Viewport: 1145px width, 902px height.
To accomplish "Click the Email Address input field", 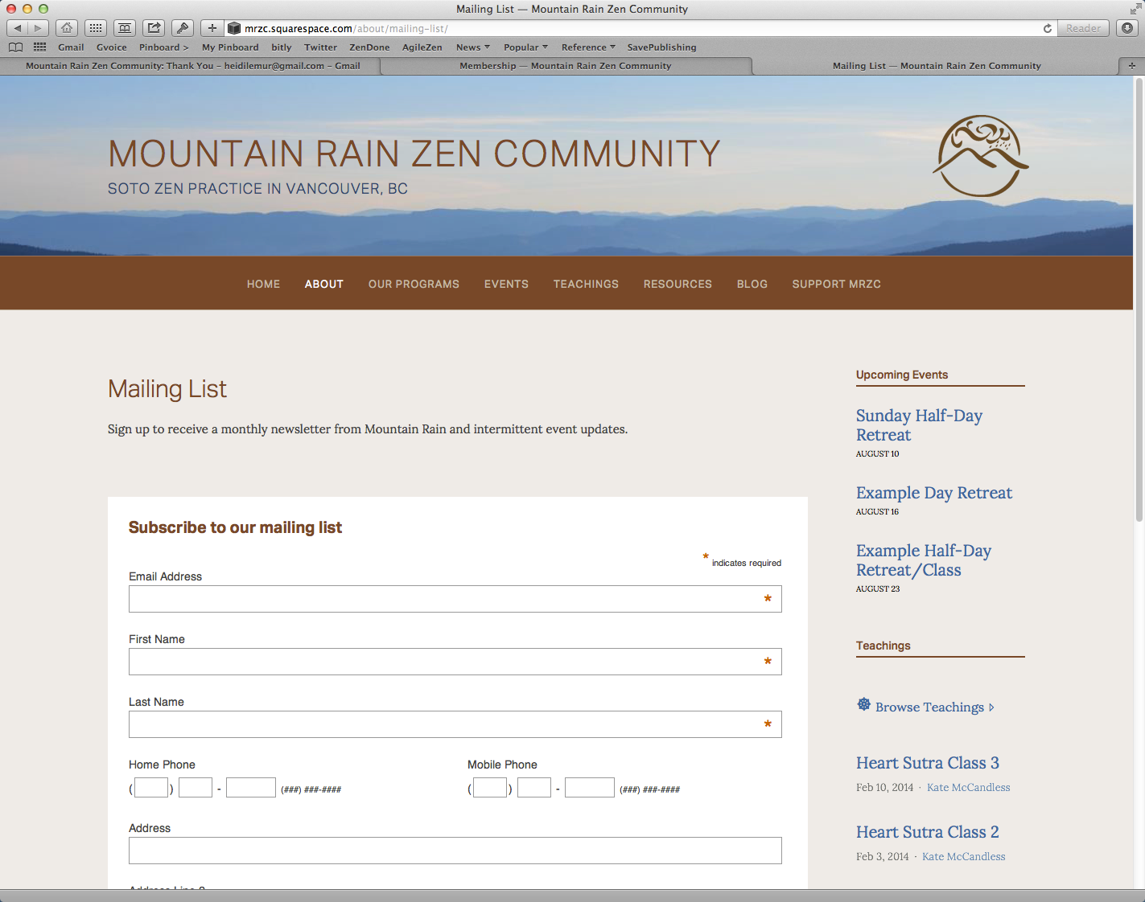I will [x=455, y=599].
